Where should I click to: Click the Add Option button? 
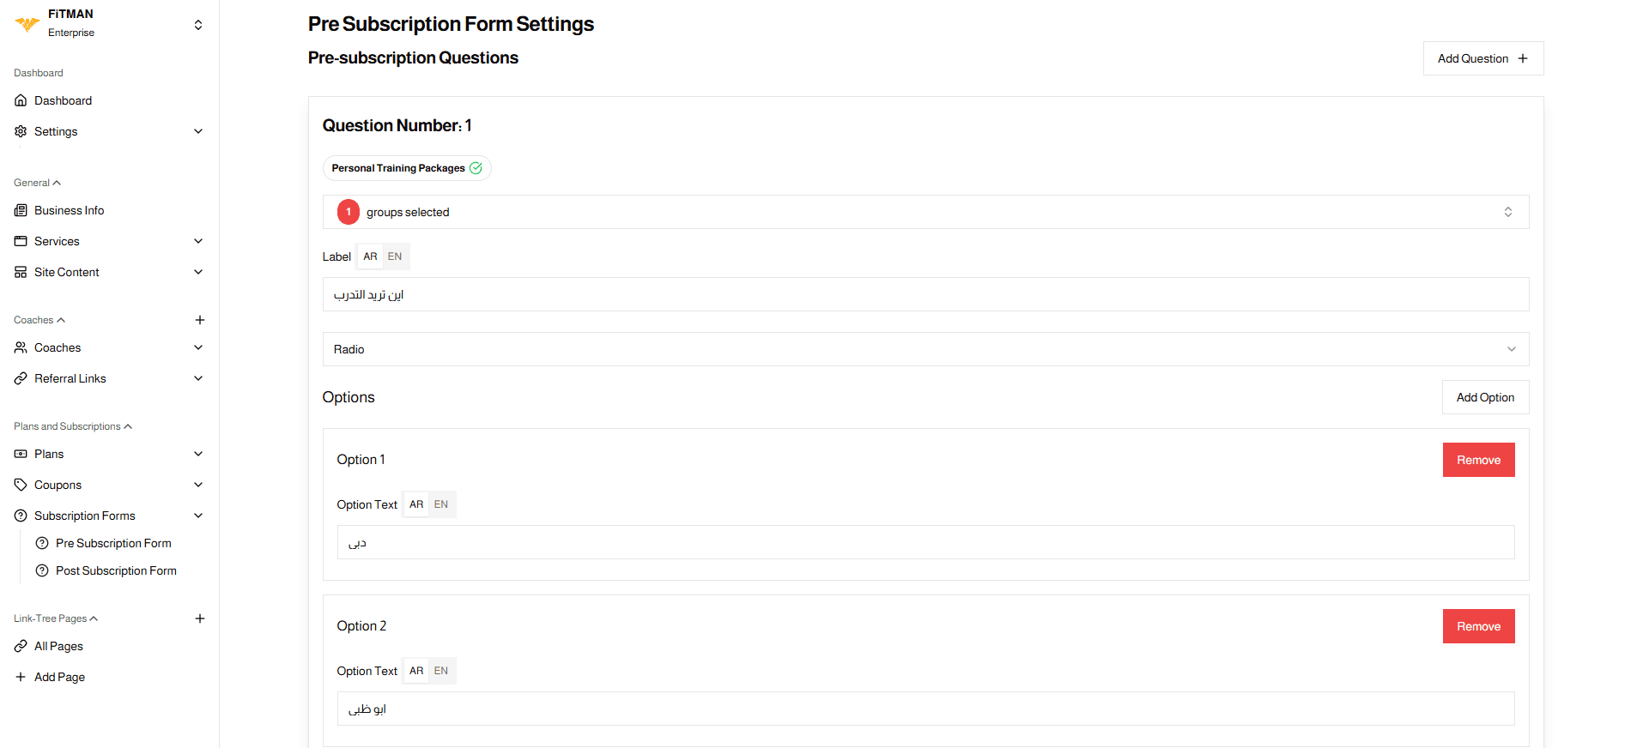pos(1485,397)
